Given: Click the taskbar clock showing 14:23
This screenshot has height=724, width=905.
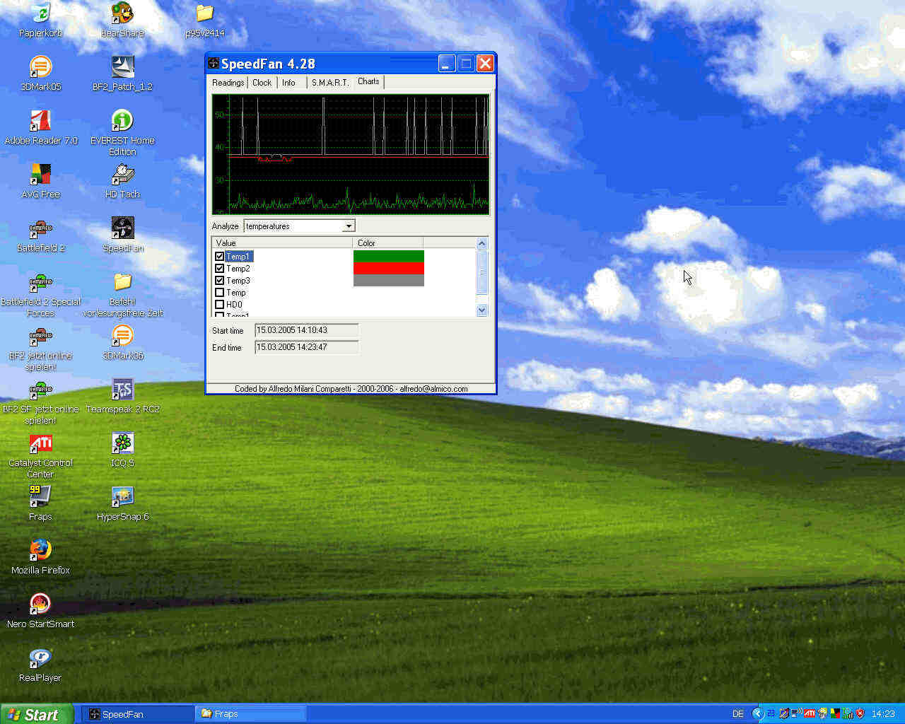Looking at the screenshot, I should 883,714.
